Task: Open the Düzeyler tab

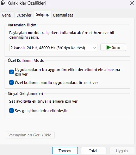Action: pyautogui.click(x=24, y=15)
